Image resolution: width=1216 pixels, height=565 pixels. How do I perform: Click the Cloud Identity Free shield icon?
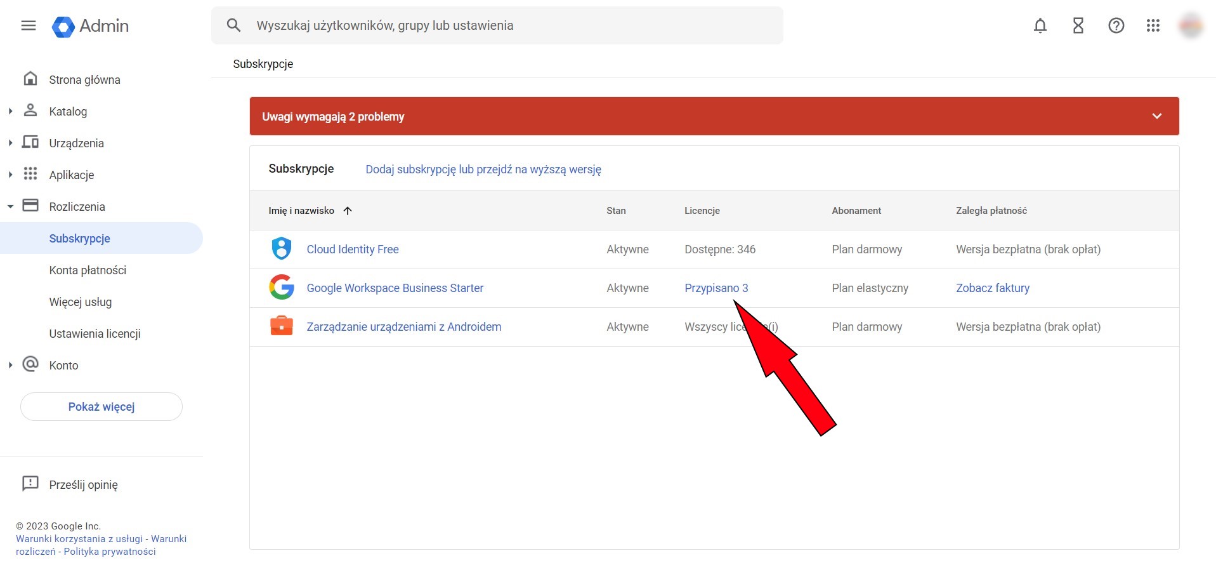(282, 249)
